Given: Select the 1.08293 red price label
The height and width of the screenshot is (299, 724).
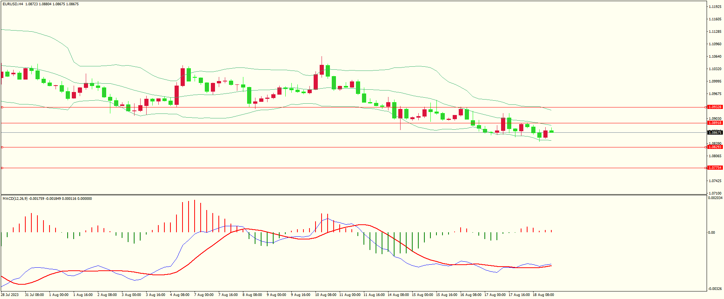Looking at the screenshot, I should [x=715, y=147].
